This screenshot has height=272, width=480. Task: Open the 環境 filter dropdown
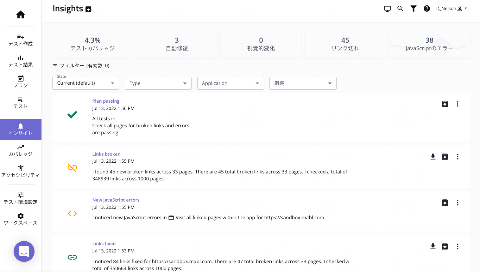[x=303, y=83]
